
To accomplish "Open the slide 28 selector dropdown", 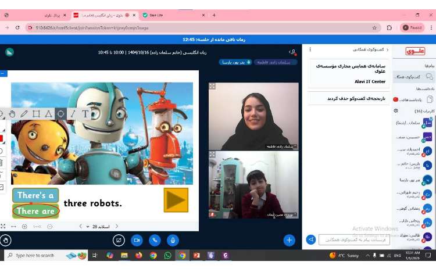I will (98, 227).
